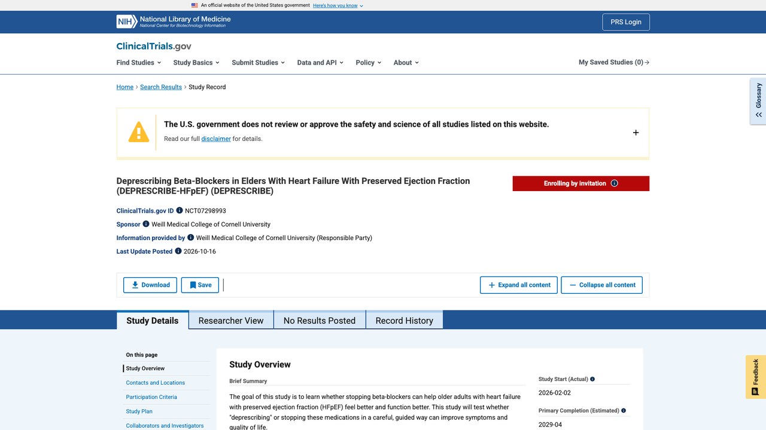
Task: Jump to Study Plan section
Action: point(139,411)
